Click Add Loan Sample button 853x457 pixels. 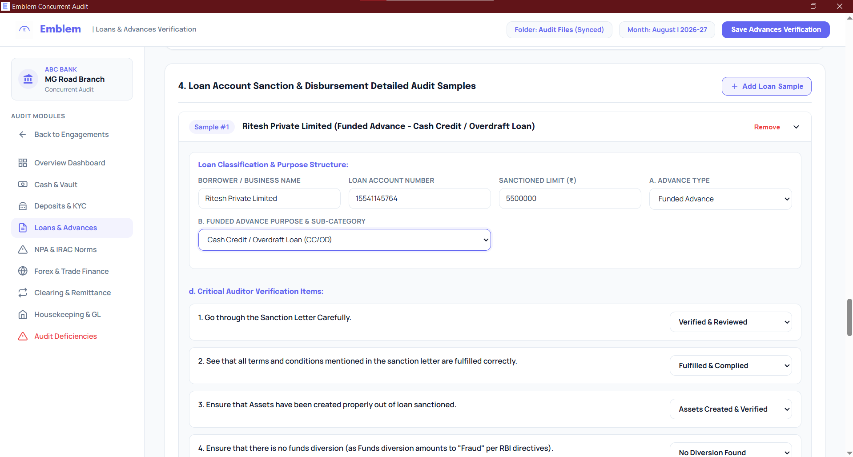(x=766, y=86)
